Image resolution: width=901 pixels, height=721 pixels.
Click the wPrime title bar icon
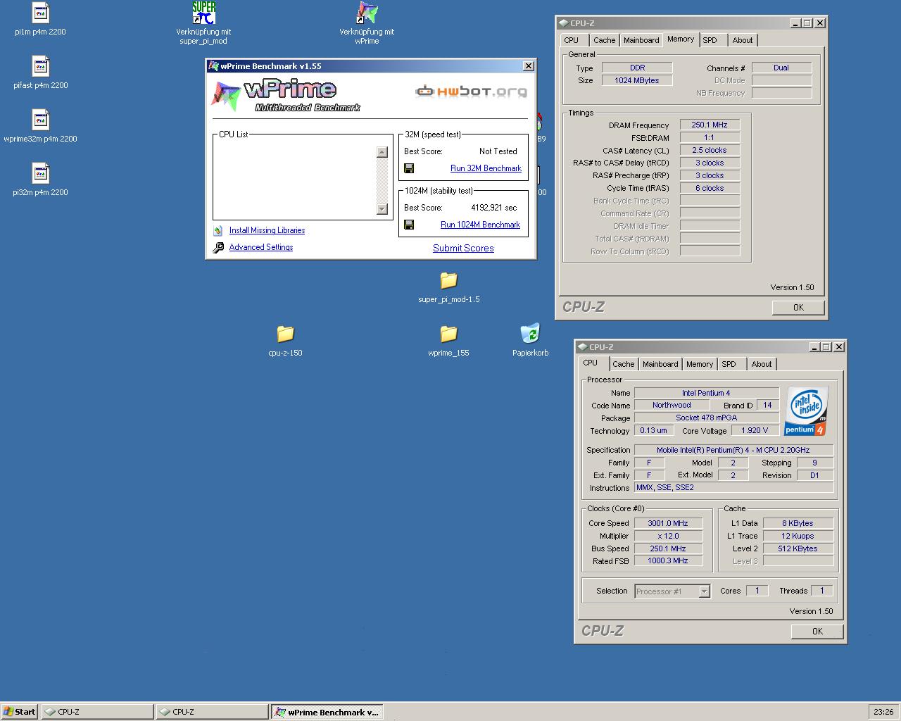[213, 66]
